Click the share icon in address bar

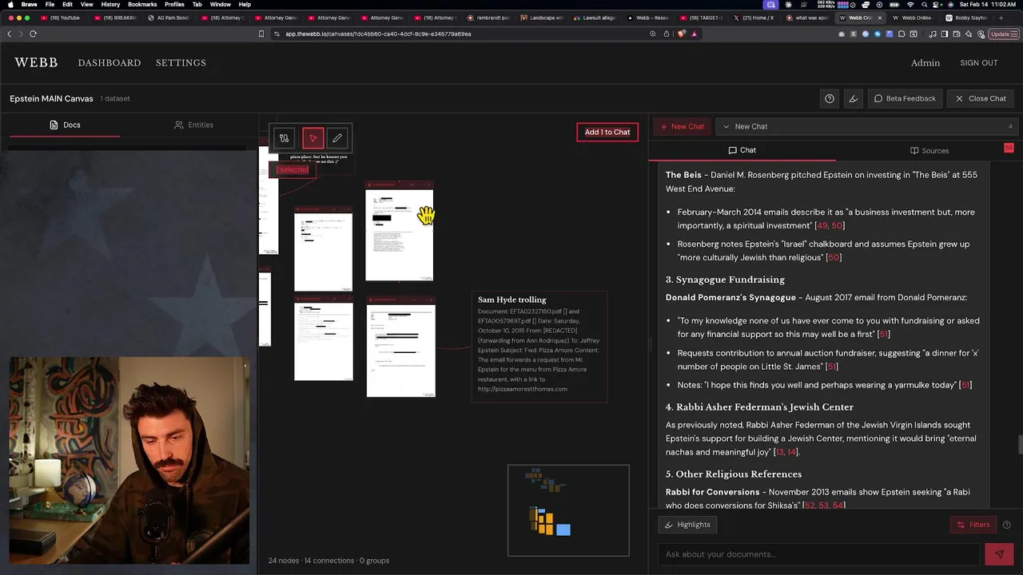(667, 34)
